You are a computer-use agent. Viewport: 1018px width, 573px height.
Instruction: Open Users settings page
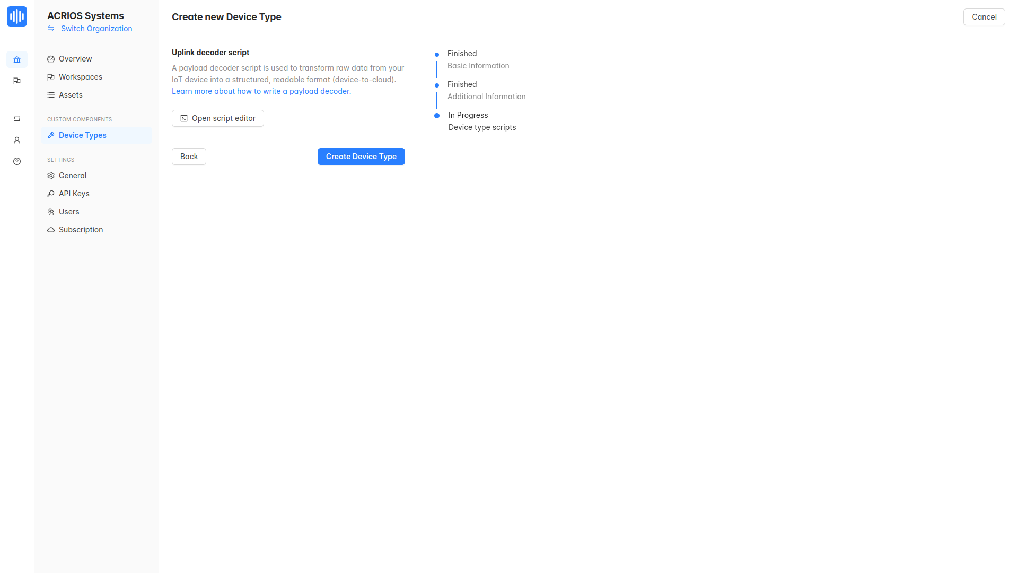pos(69,212)
